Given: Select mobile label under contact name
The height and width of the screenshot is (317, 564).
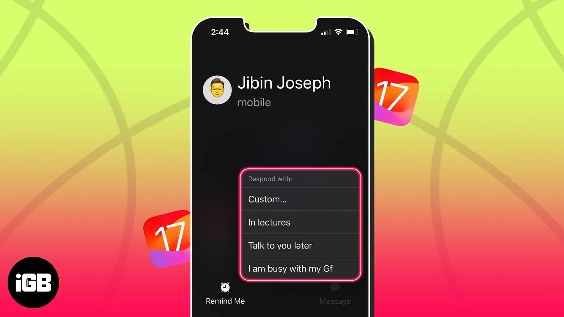Looking at the screenshot, I should coord(254,102).
